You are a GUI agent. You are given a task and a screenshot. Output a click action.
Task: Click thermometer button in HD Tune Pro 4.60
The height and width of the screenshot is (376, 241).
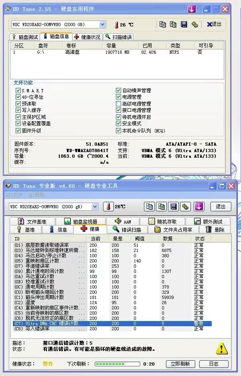(x=108, y=207)
